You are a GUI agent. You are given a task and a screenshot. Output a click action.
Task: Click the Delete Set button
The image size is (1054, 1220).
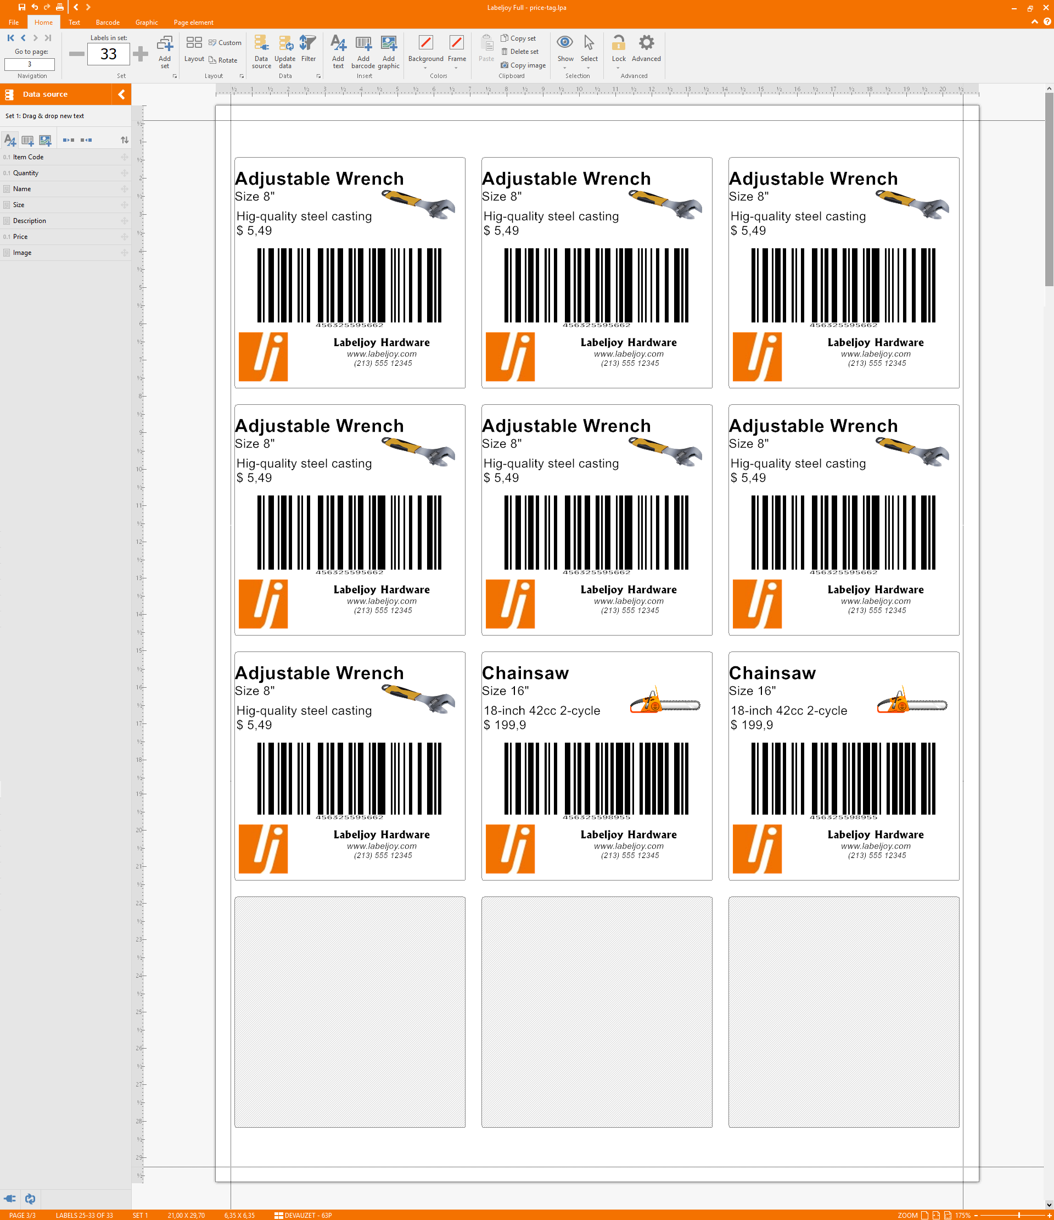click(523, 51)
